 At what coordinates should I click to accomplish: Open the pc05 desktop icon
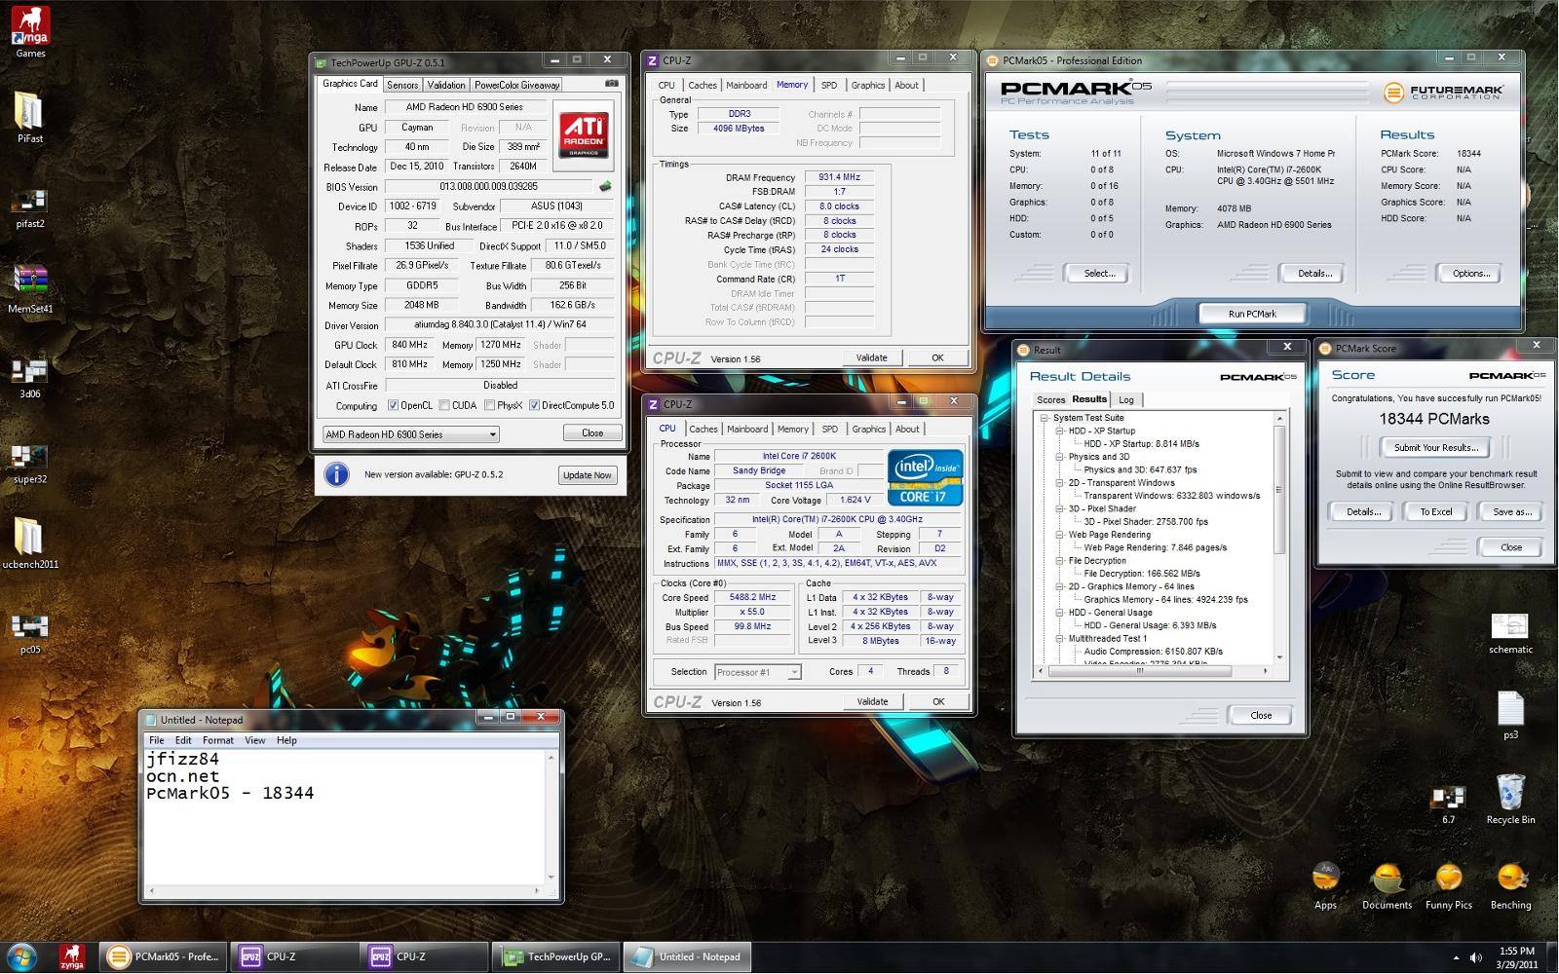click(29, 633)
